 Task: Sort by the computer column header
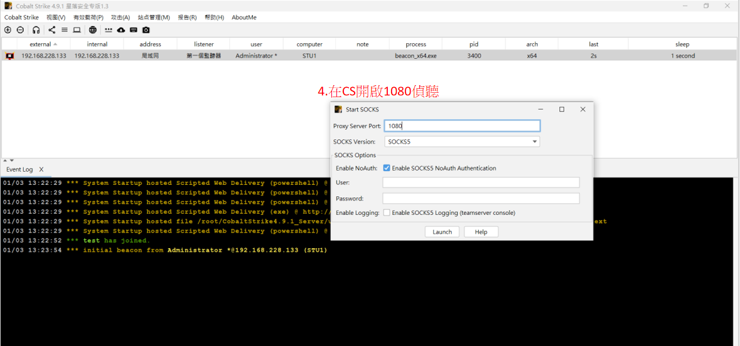pyautogui.click(x=309, y=45)
